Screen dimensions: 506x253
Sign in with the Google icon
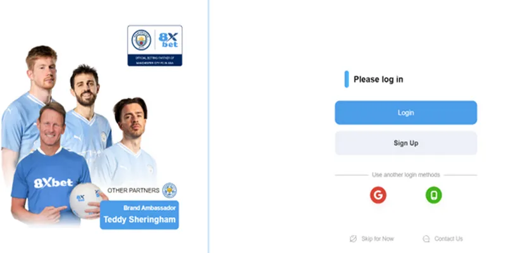pos(378,195)
